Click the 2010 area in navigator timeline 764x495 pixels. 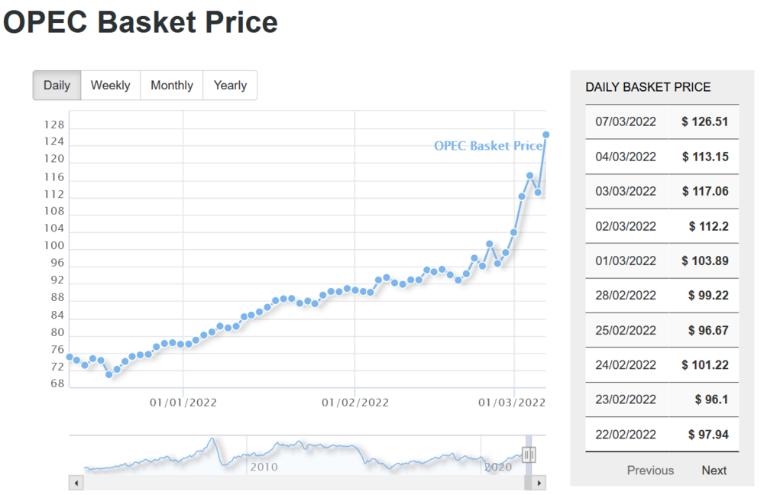coord(264,467)
